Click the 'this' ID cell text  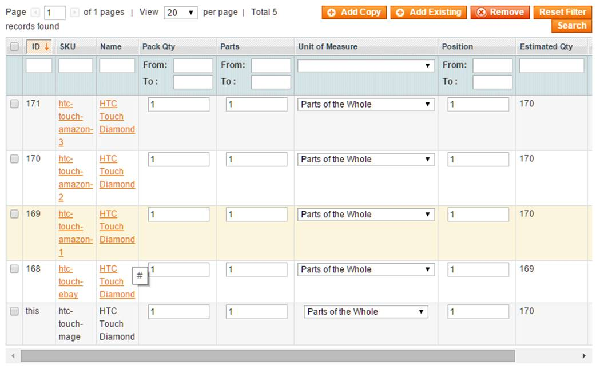[32, 311]
